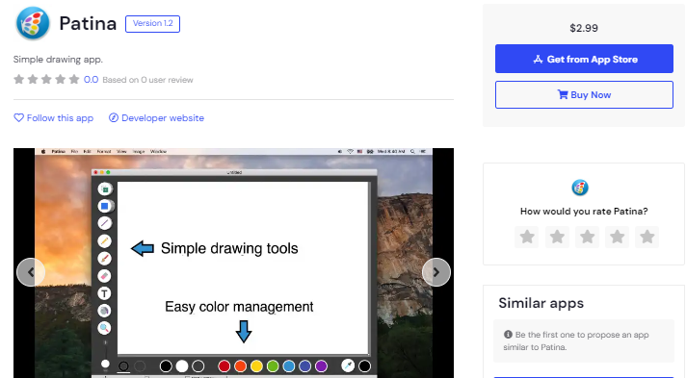Click the info icon in Similar apps notice

click(x=508, y=335)
